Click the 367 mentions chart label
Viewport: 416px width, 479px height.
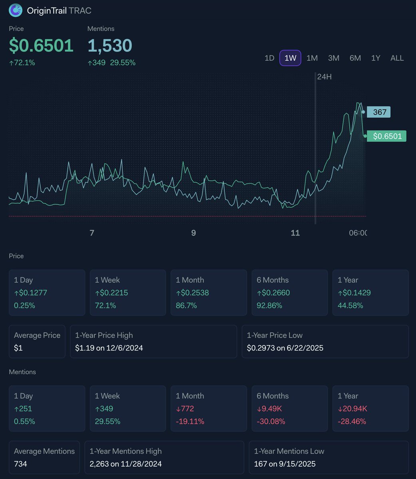pyautogui.click(x=379, y=112)
